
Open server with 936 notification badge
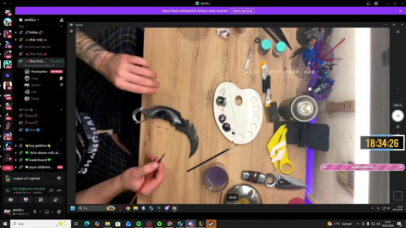coord(8,106)
